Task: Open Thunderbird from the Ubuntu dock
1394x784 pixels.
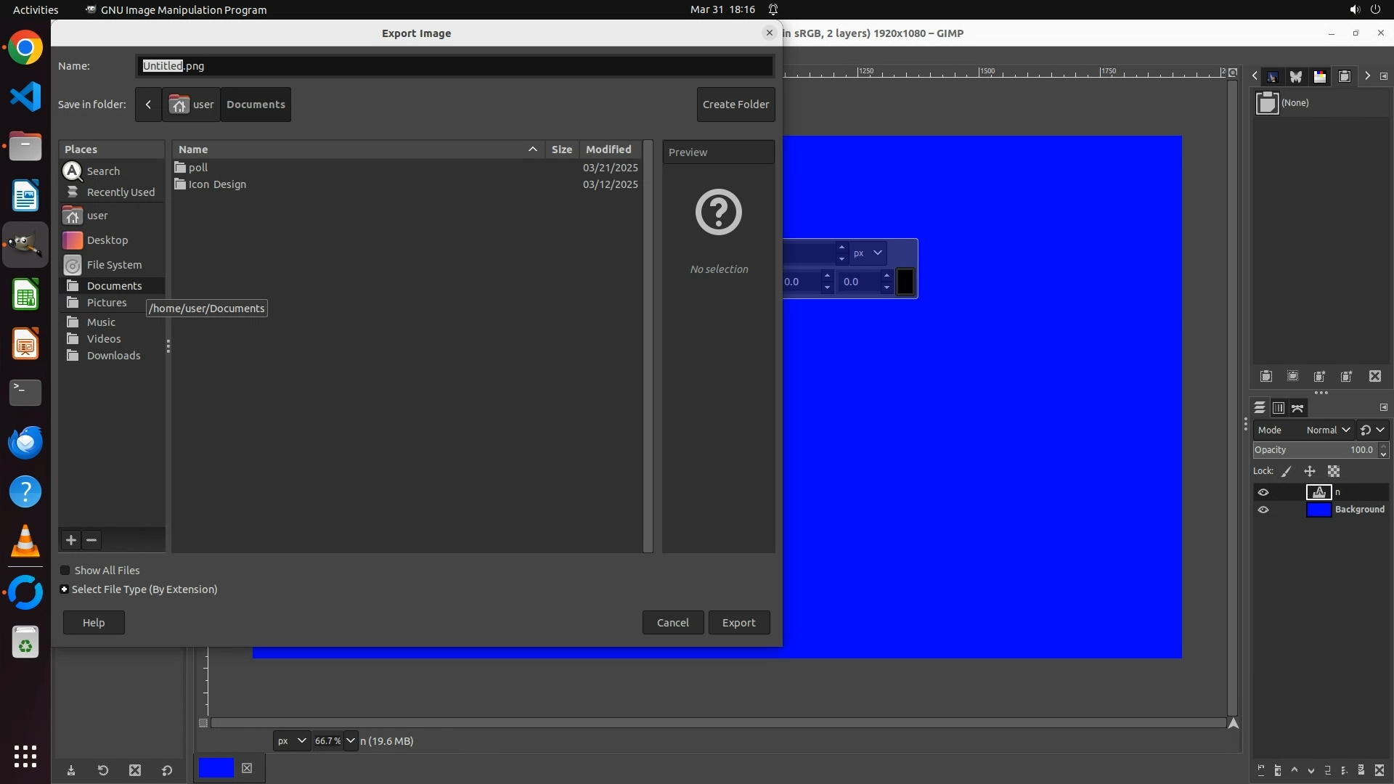Action: [x=25, y=442]
